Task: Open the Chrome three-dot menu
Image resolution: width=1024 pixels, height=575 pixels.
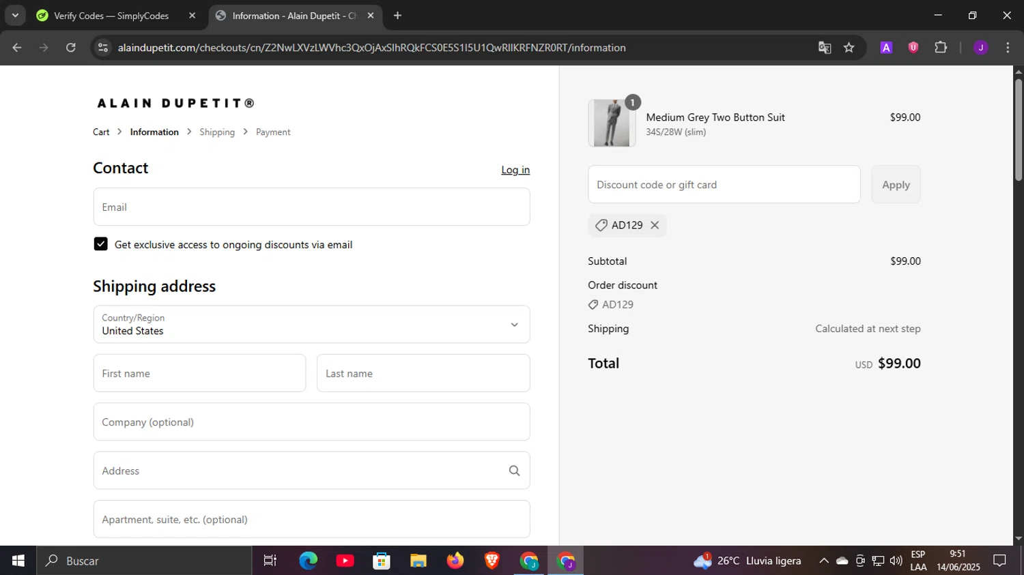Action: pyautogui.click(x=1008, y=48)
